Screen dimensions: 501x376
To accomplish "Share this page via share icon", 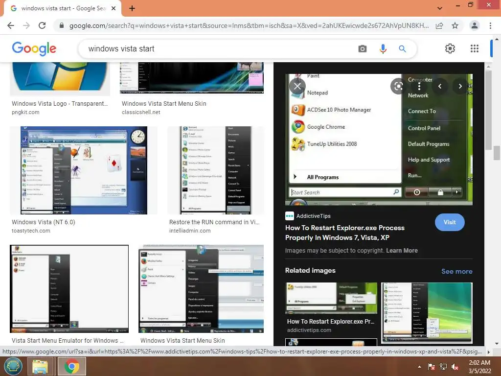I will click(x=439, y=25).
